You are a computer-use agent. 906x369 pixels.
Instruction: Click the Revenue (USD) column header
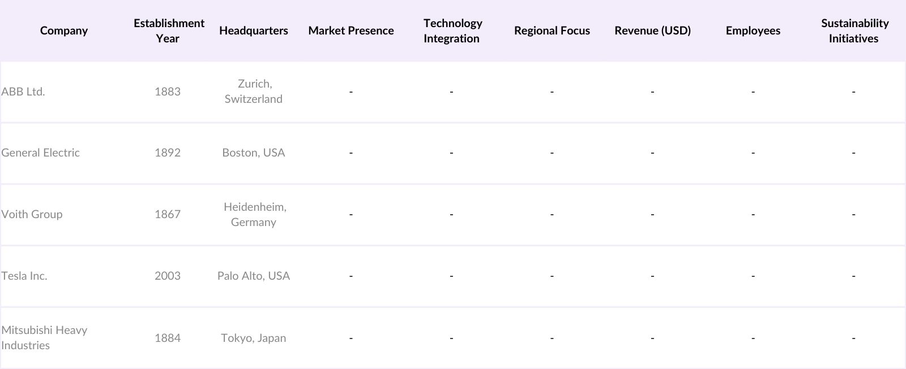[x=652, y=31]
